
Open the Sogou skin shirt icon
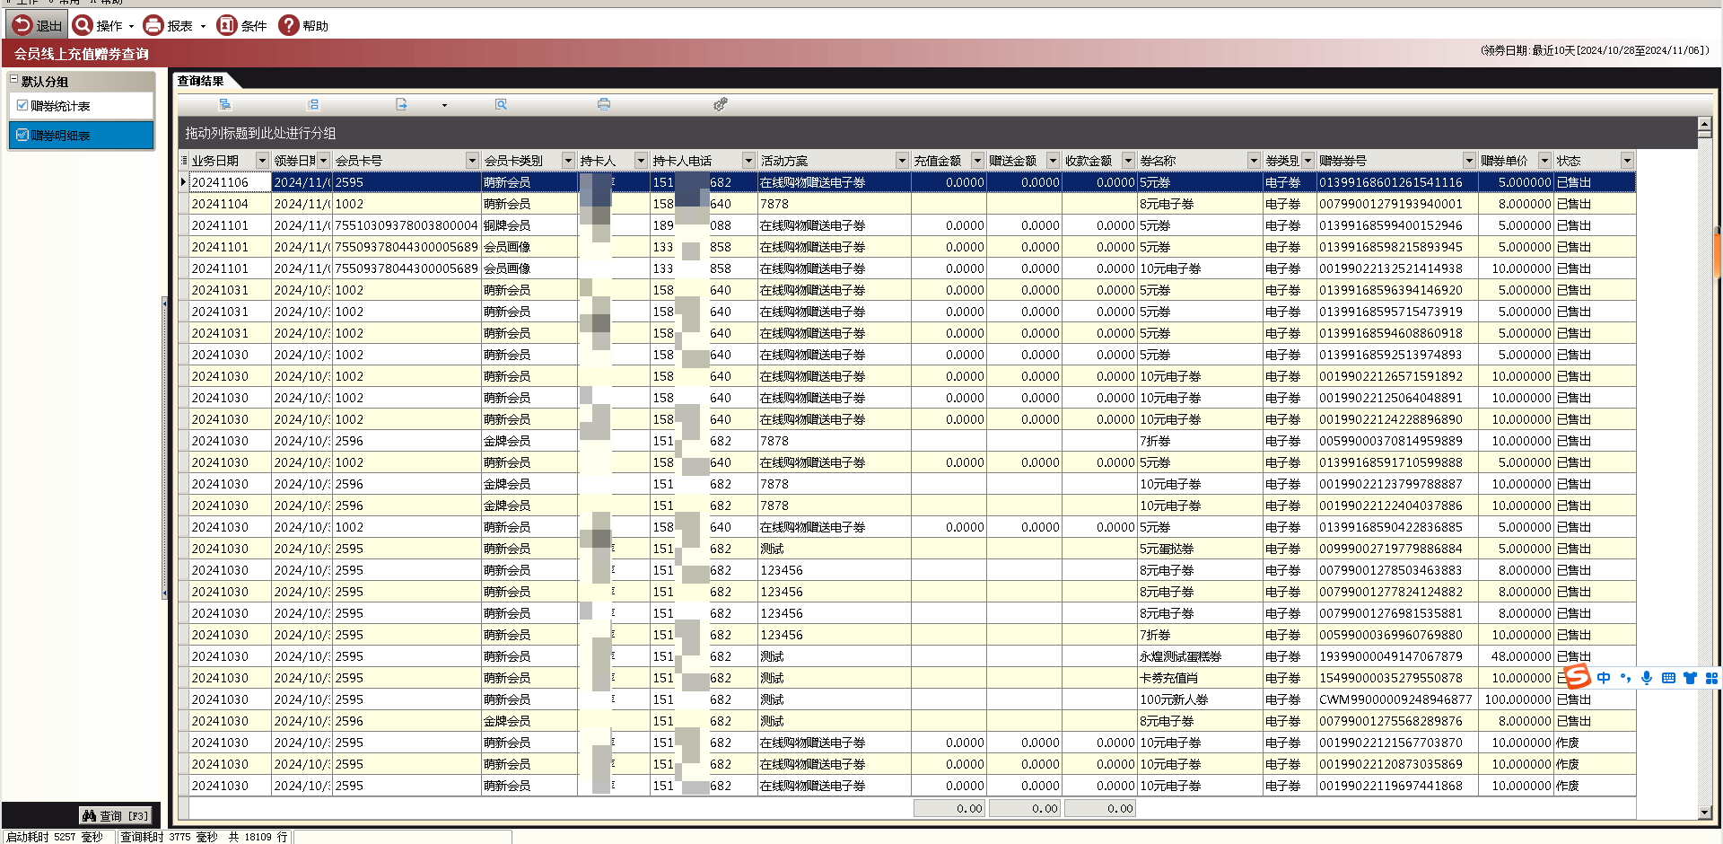tap(1690, 678)
